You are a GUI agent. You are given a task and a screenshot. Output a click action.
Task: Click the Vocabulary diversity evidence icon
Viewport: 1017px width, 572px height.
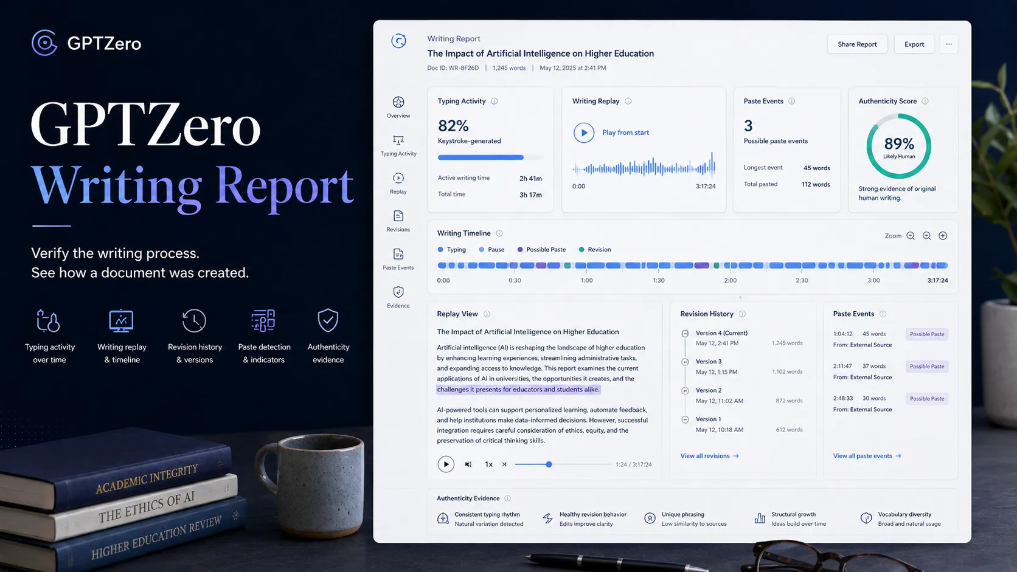pyautogui.click(x=866, y=519)
